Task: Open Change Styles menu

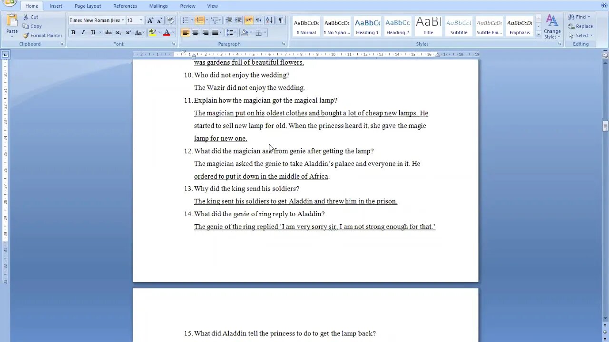Action: point(552,27)
